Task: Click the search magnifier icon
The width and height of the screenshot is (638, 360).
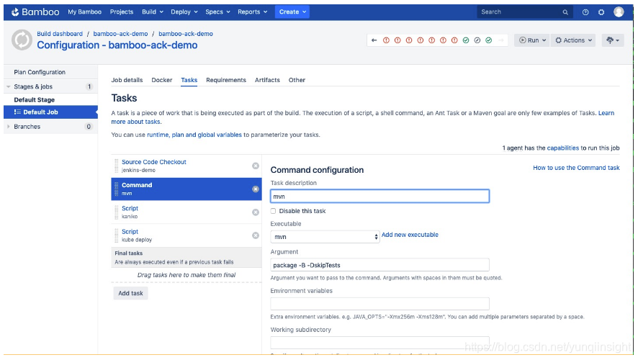Action: click(x=565, y=12)
